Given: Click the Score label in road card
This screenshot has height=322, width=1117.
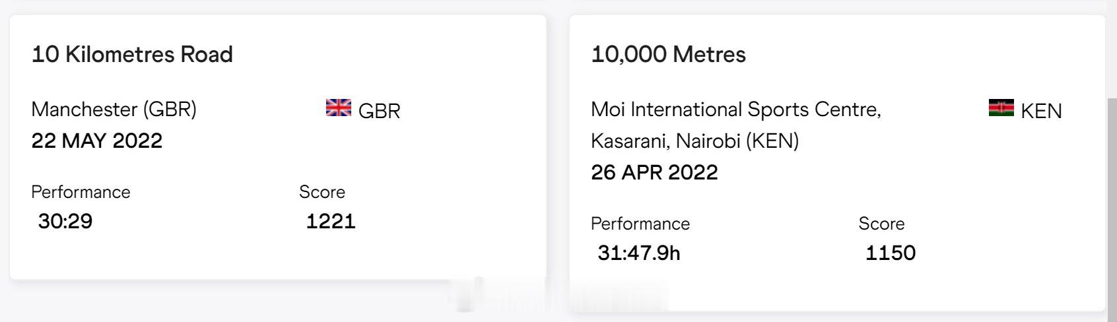Looking at the screenshot, I should coord(322,192).
